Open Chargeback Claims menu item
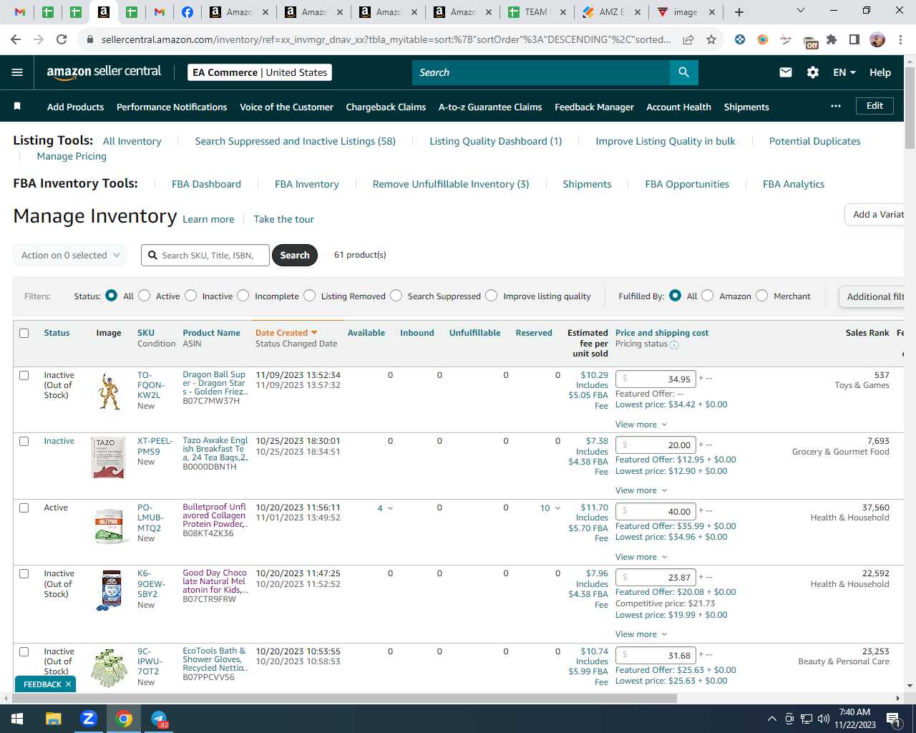This screenshot has height=733, width=916. tap(386, 107)
